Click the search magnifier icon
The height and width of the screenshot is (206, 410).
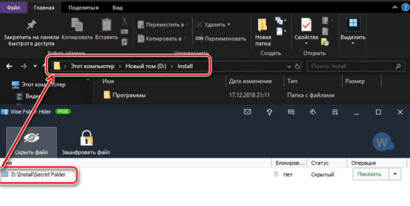(398, 66)
